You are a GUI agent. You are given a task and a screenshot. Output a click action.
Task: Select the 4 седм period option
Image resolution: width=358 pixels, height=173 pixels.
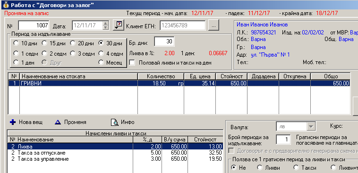(101, 54)
